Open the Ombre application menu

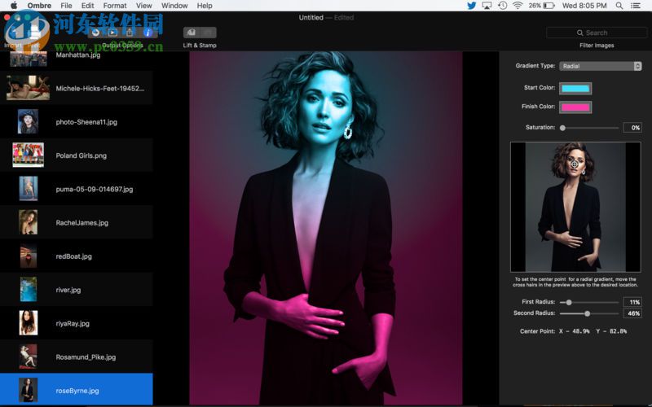tap(39, 6)
